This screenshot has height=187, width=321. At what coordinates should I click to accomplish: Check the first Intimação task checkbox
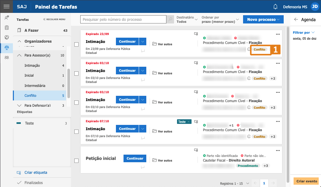(x=77, y=44)
